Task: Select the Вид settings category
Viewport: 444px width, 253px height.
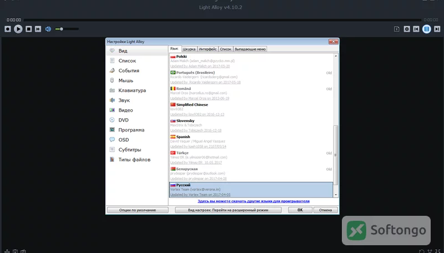Action: (x=137, y=50)
